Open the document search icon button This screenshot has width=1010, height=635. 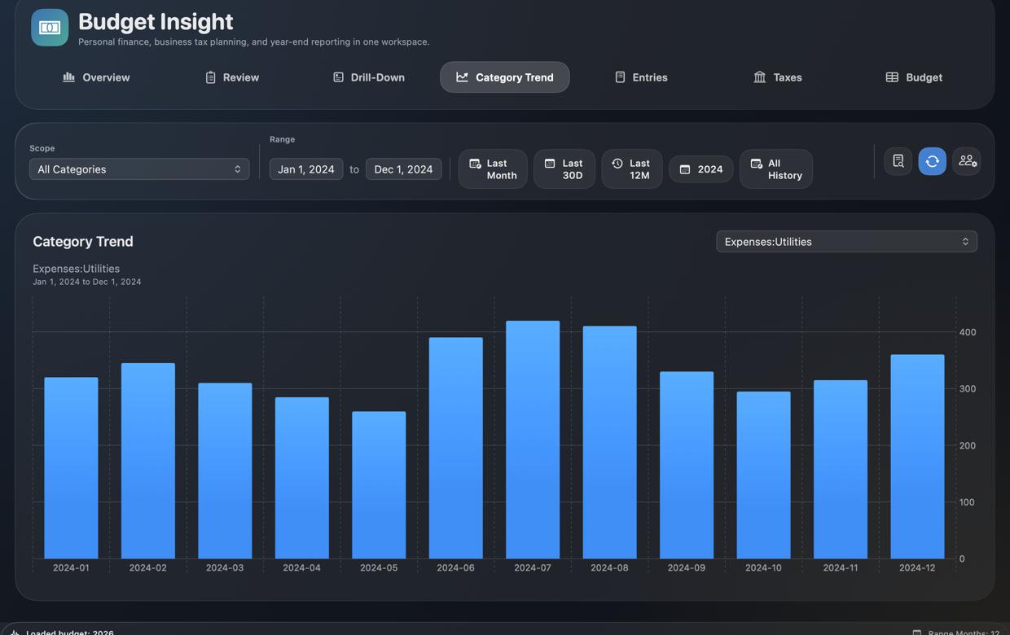coord(898,161)
